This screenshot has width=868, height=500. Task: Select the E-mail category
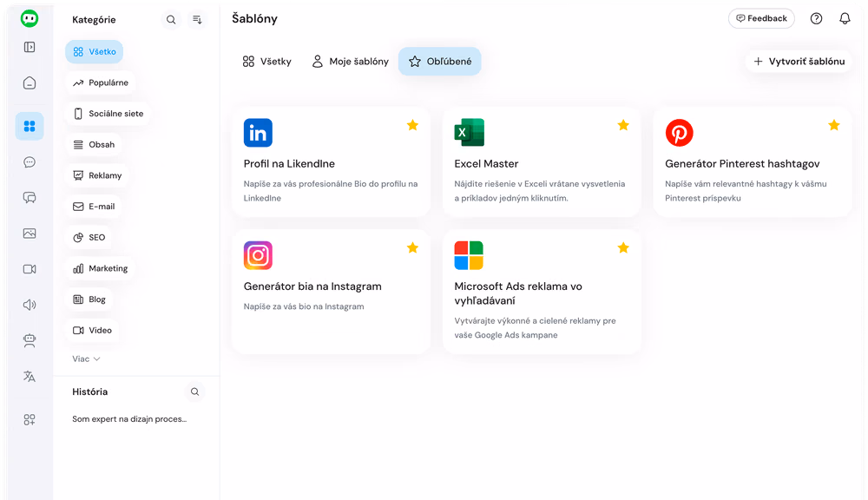point(94,207)
